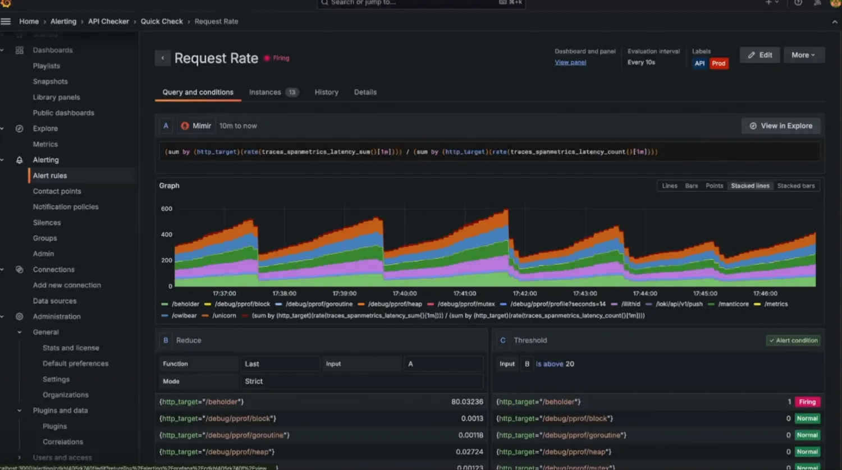Click the back arrow beside Request Rate
Image resolution: width=842 pixels, height=470 pixels.
(x=163, y=58)
